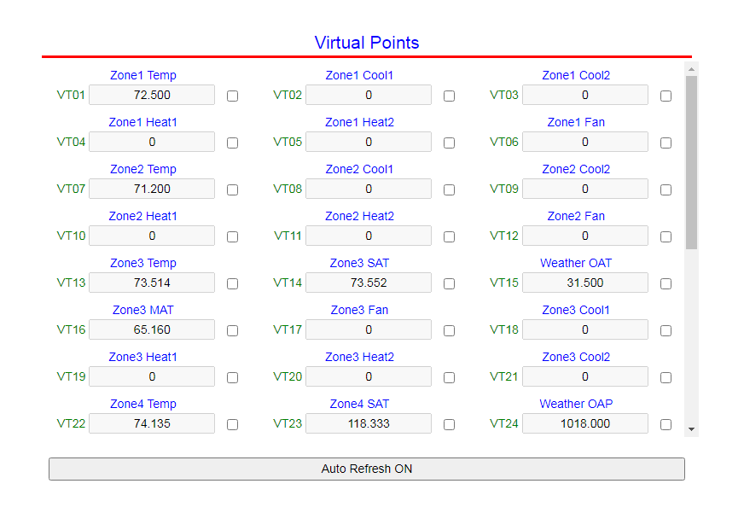Screen dimensions: 744x507
Task: Enable the checkbox beside VT13 Zone3 Temp
Action: (x=232, y=283)
